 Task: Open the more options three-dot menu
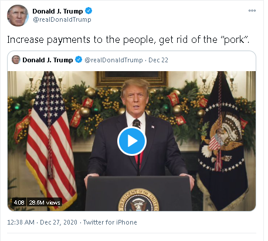[x=252, y=11]
